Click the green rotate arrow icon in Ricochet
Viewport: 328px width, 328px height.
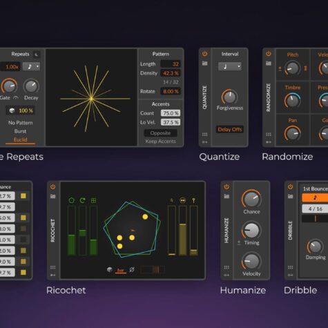(x=82, y=200)
